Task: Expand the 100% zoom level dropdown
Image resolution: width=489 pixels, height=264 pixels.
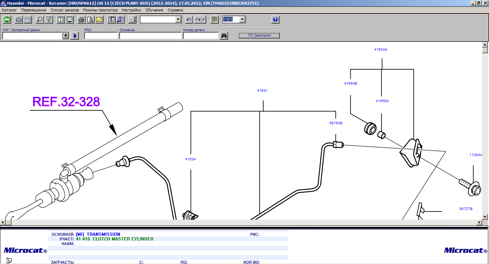Action: point(242,20)
